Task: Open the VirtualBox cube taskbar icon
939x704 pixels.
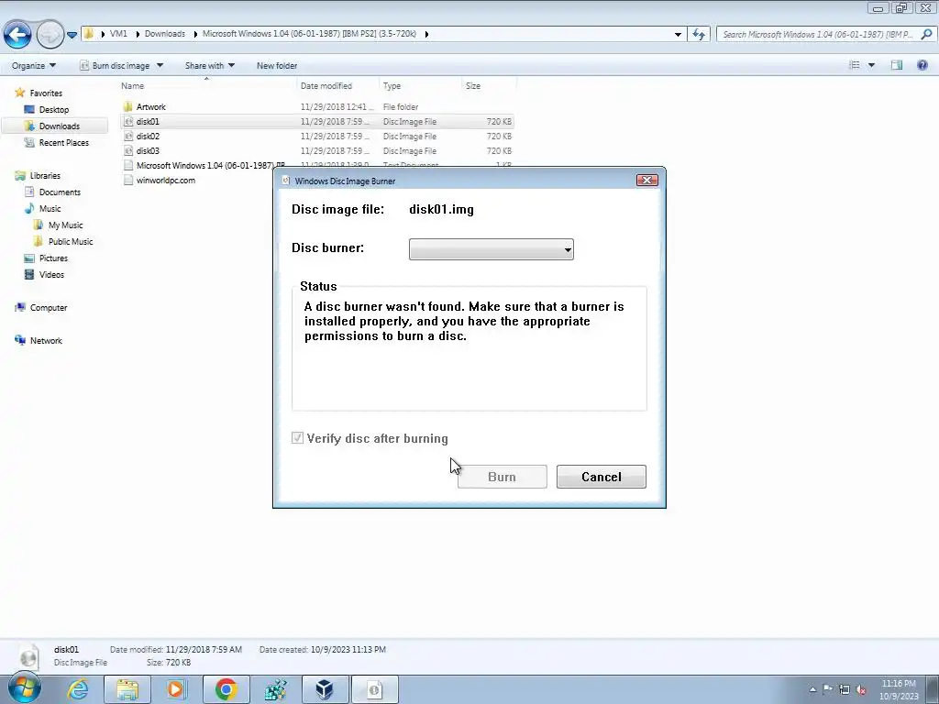Action: click(325, 689)
